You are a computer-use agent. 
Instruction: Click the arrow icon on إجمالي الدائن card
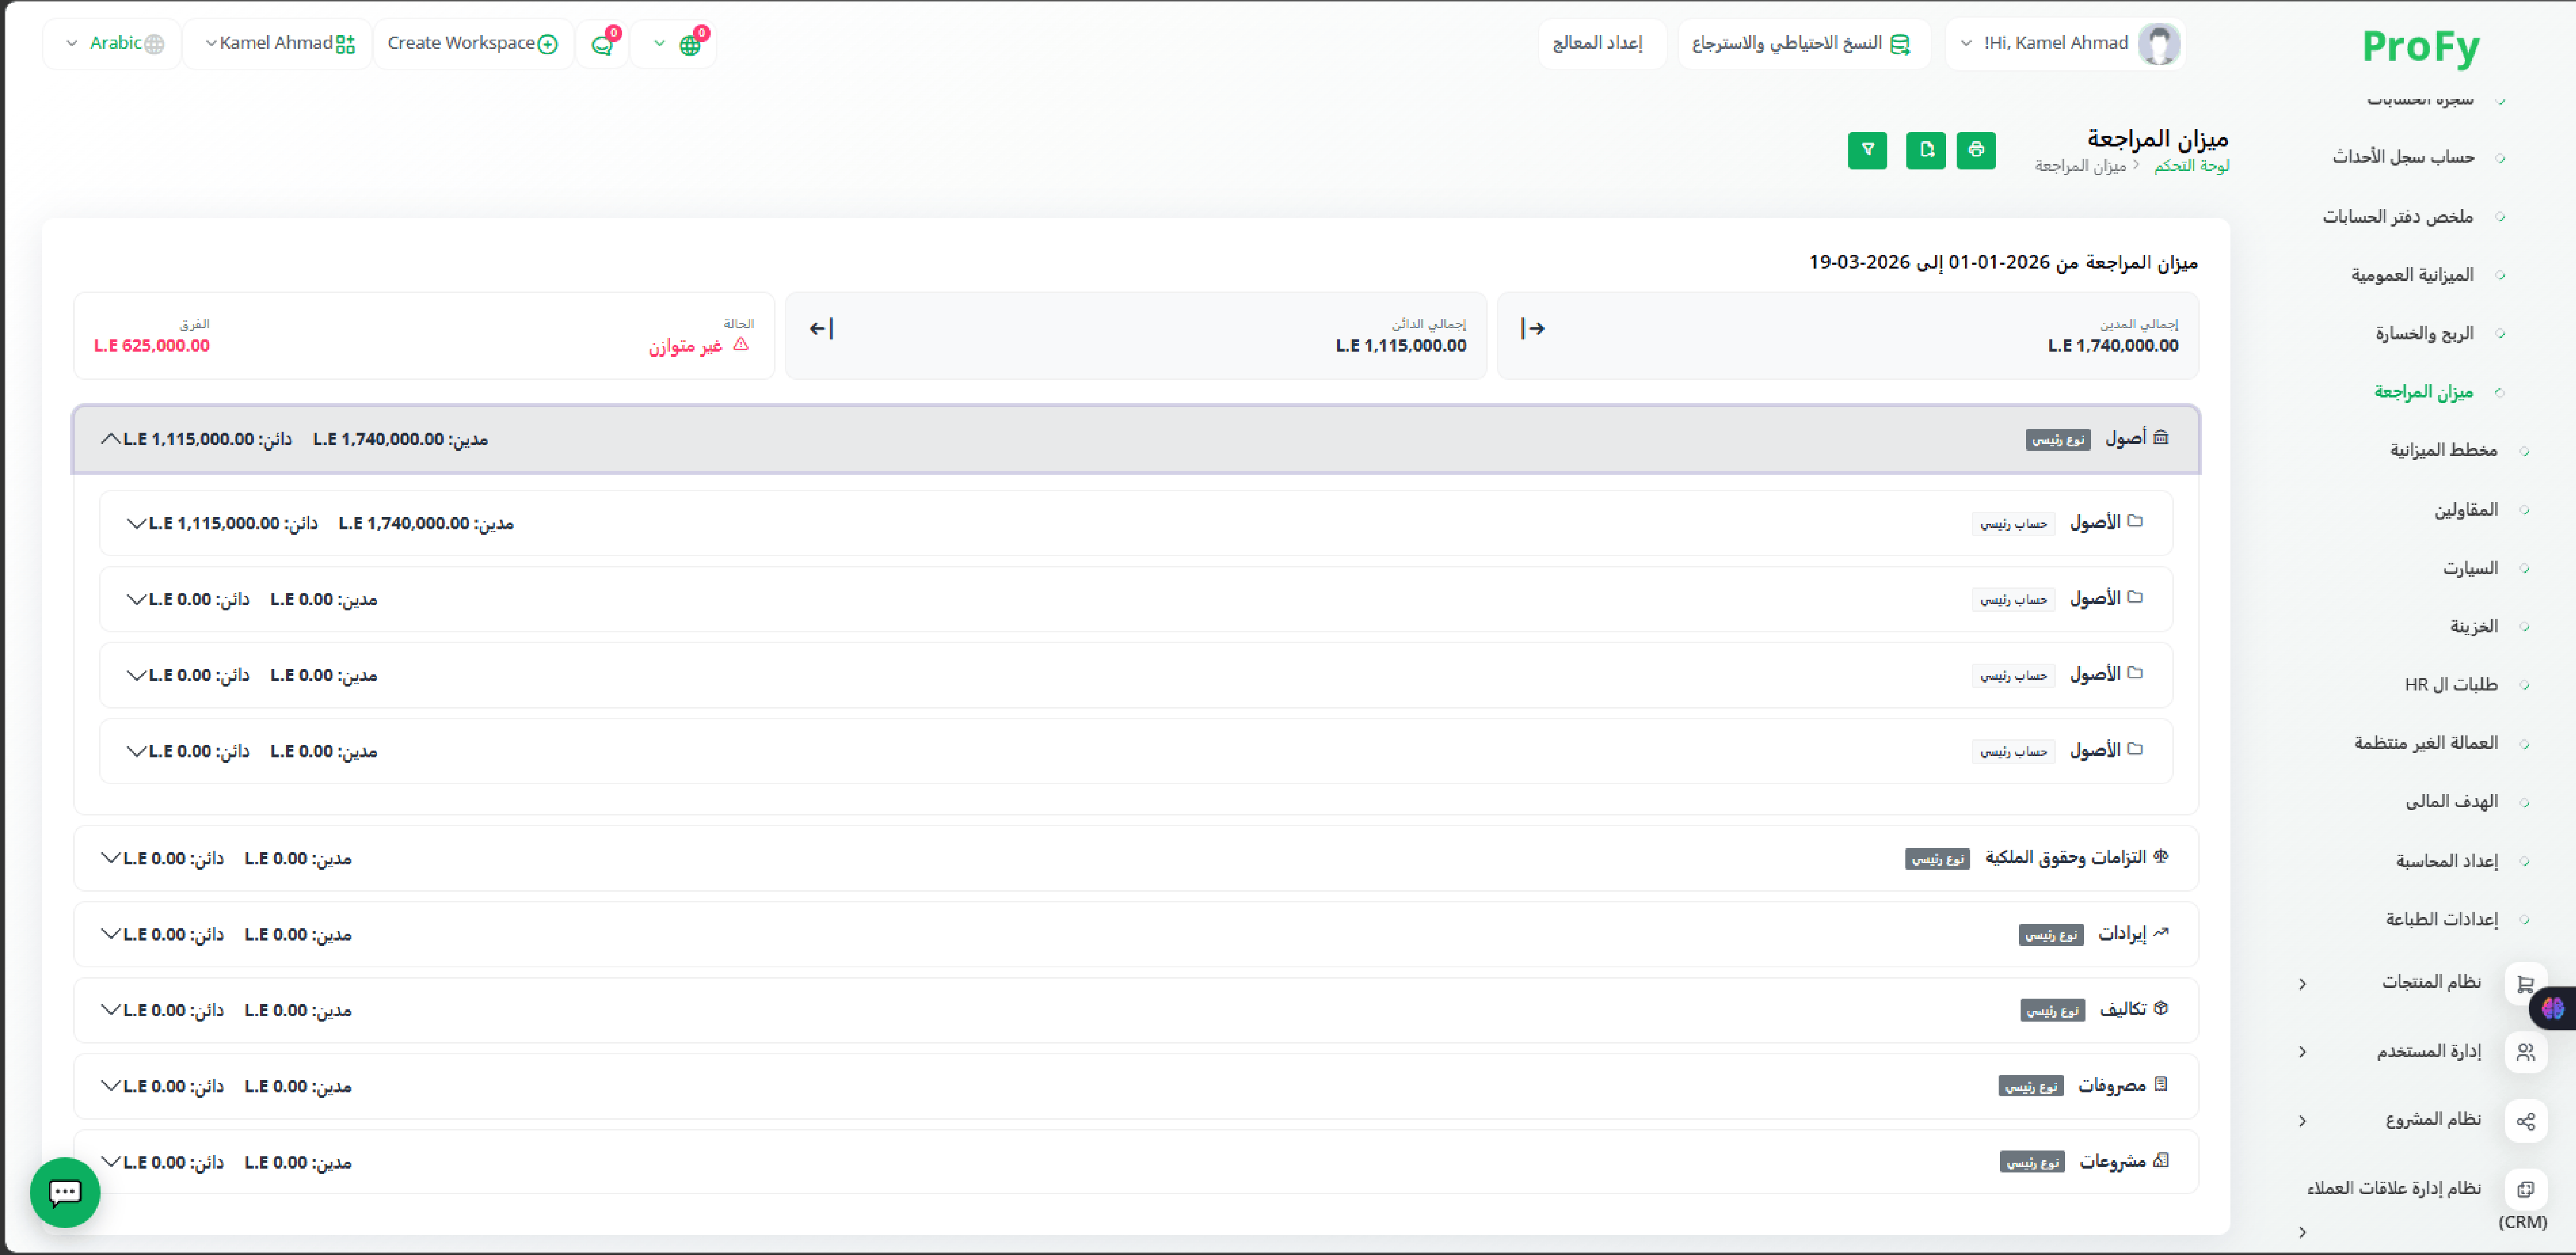point(821,328)
